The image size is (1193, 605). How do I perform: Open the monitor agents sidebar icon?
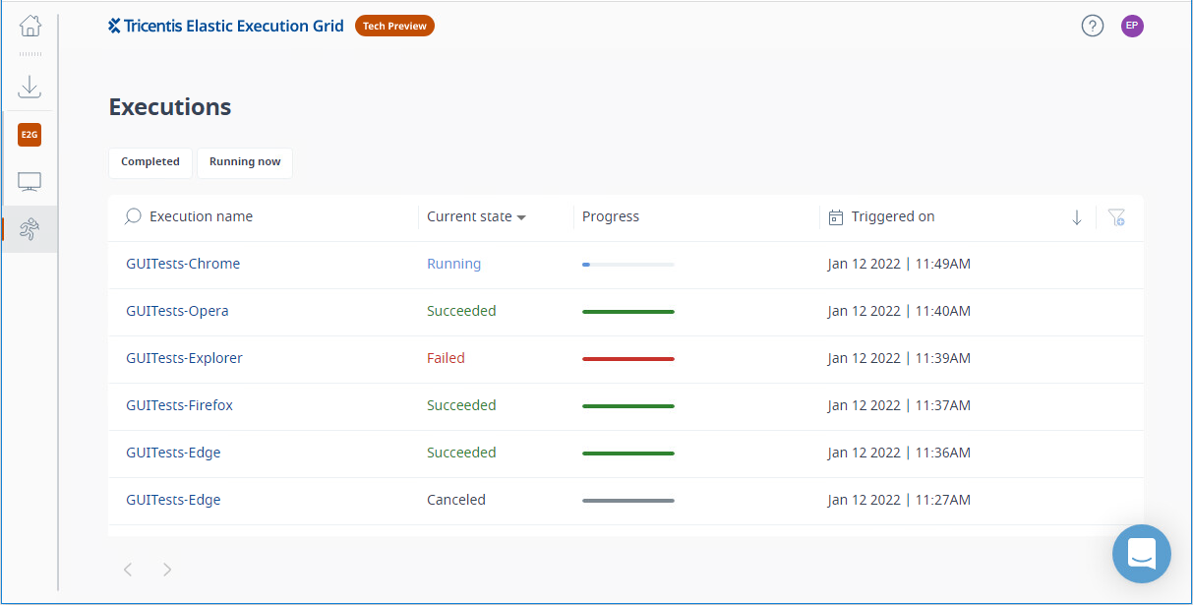[x=30, y=182]
